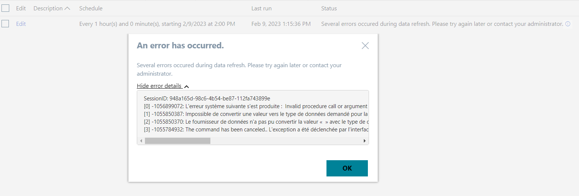Viewport: 579px width, 196px height.
Task: Confirm the dialog with the OK button
Action: 347,168
